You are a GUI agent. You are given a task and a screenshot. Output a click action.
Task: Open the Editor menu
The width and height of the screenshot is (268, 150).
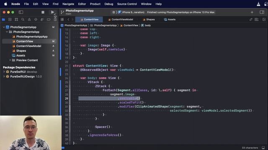[82, 4]
